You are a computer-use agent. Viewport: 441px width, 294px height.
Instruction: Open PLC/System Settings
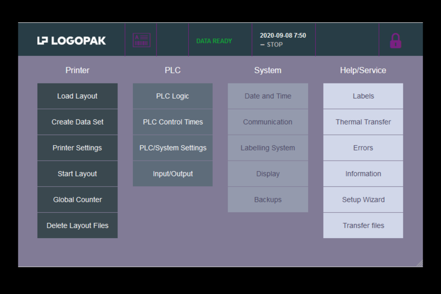click(x=173, y=148)
